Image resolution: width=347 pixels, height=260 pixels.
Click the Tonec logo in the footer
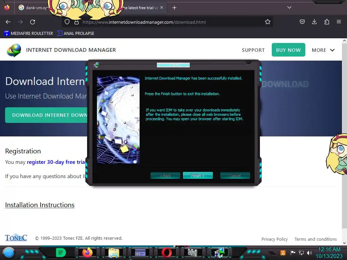(16, 238)
